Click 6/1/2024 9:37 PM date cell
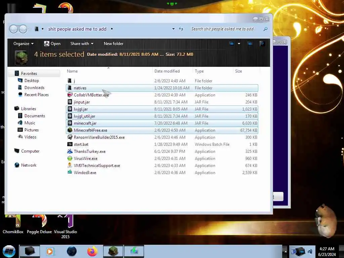Viewport: 344px width, 258px height. (x=170, y=152)
